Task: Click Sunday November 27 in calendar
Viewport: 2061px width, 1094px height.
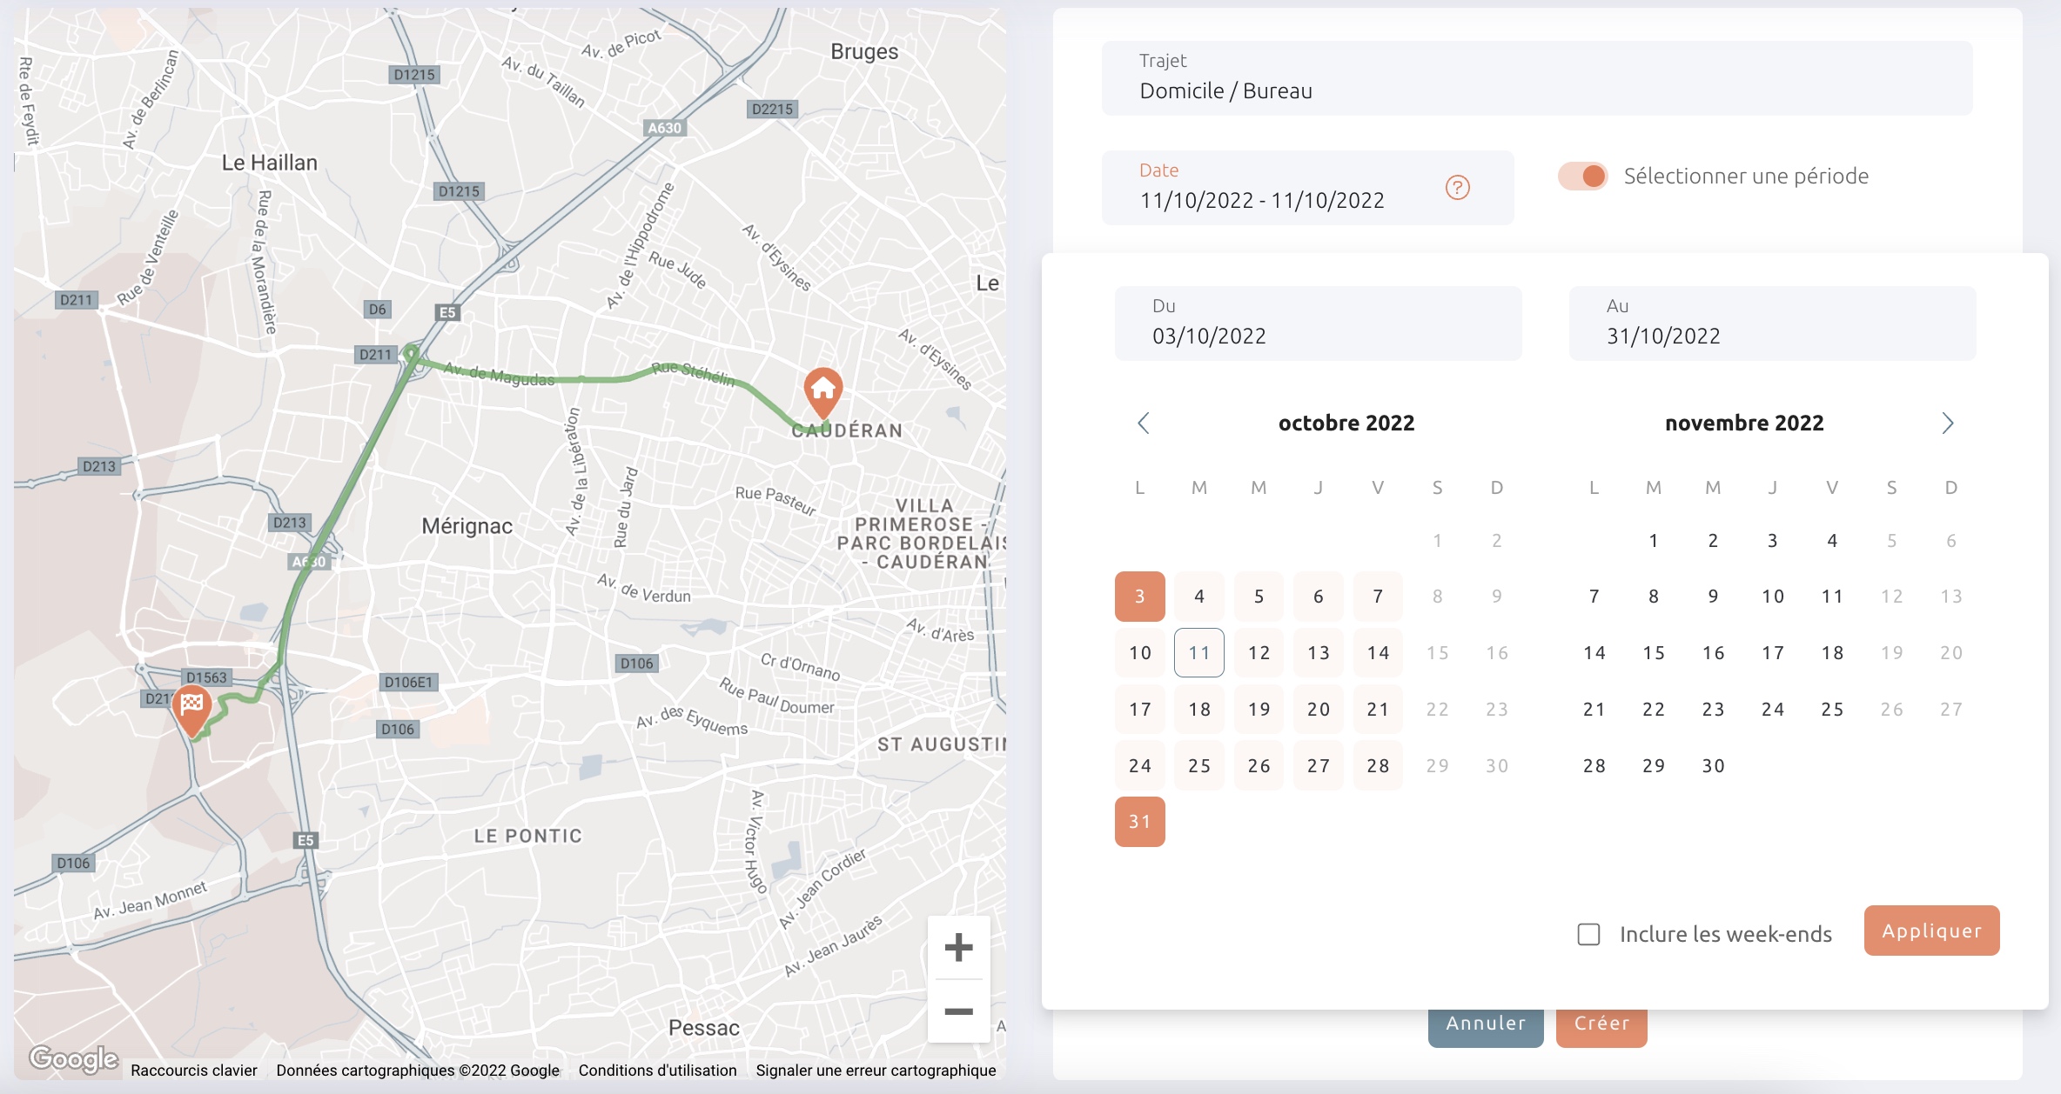Action: pyautogui.click(x=1951, y=710)
